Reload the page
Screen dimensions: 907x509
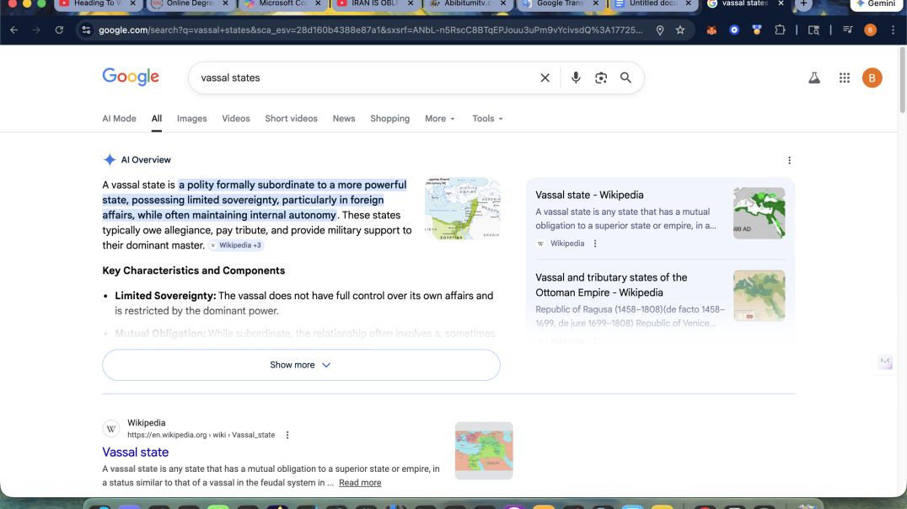coord(59,30)
